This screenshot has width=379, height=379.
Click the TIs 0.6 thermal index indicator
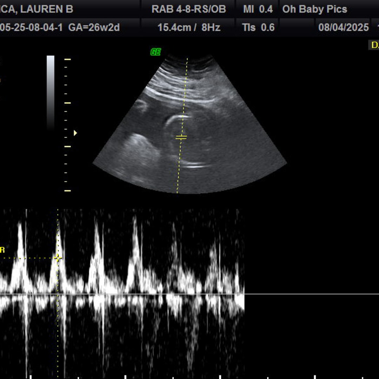pyautogui.click(x=258, y=27)
